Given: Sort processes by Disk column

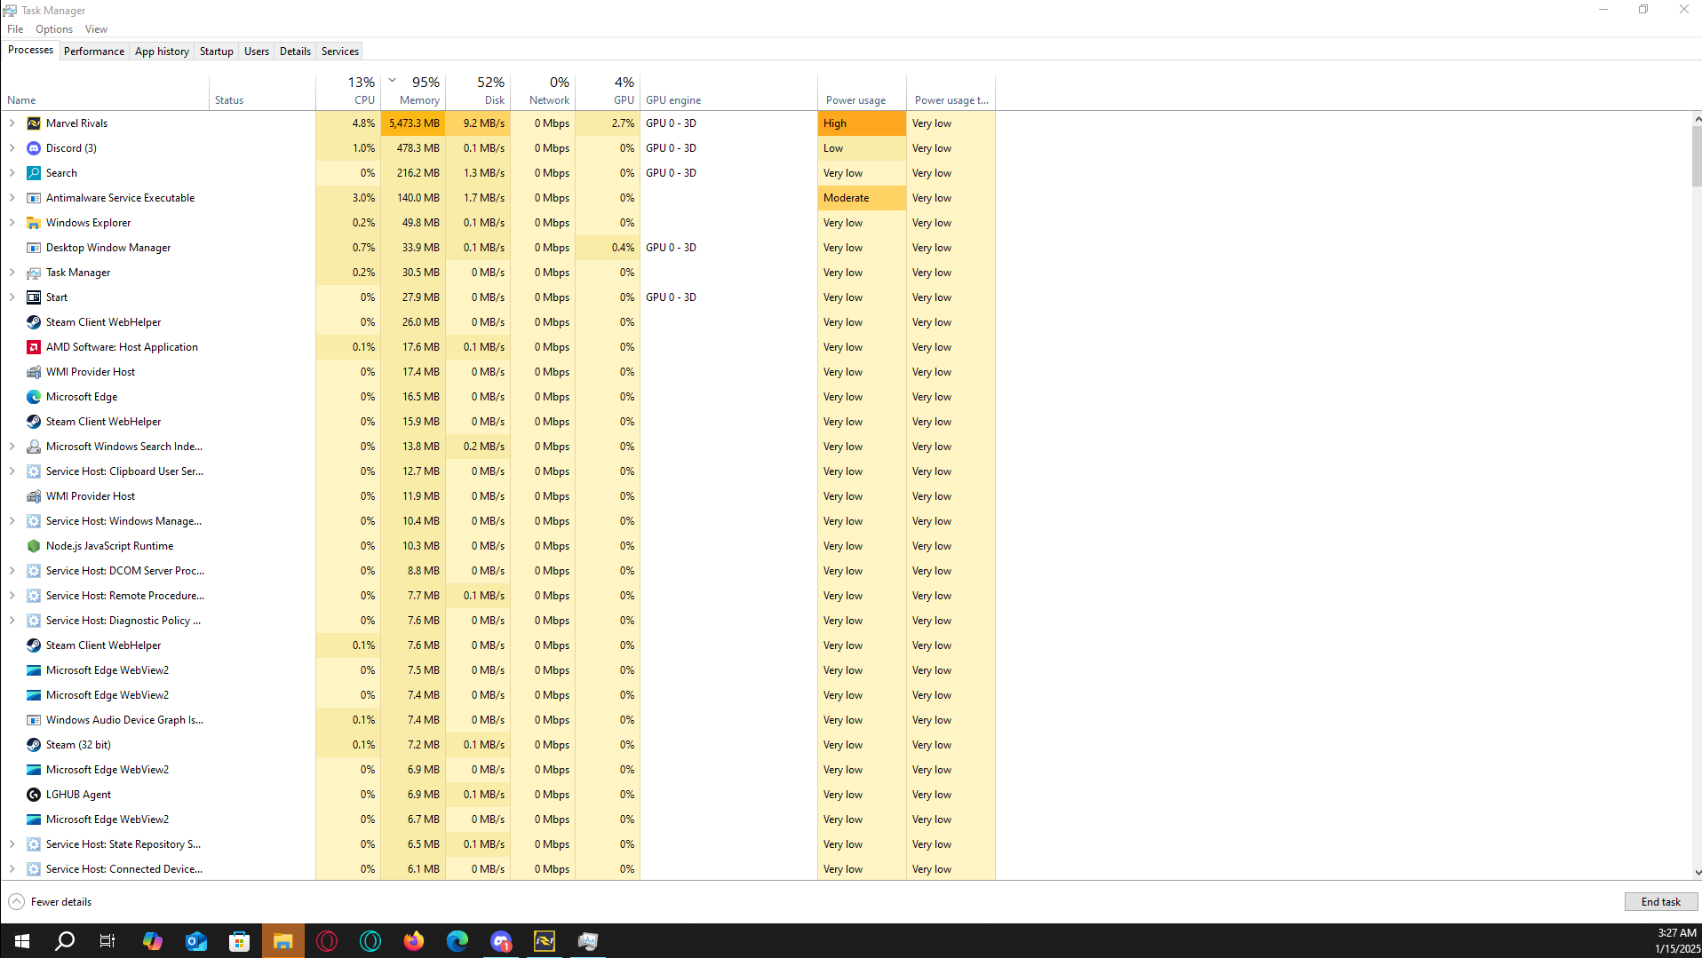Looking at the screenshot, I should pos(478,91).
